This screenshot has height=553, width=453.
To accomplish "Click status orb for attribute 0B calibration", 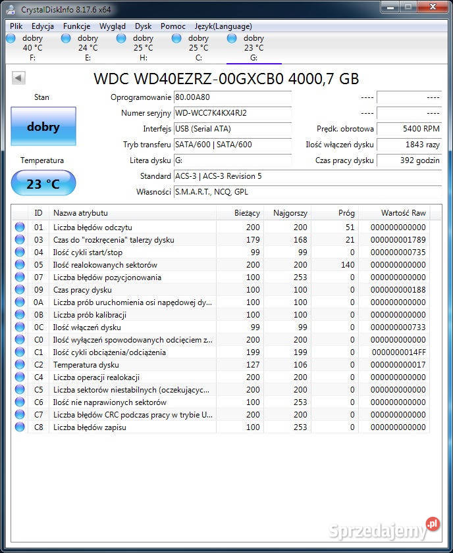I will (20, 314).
